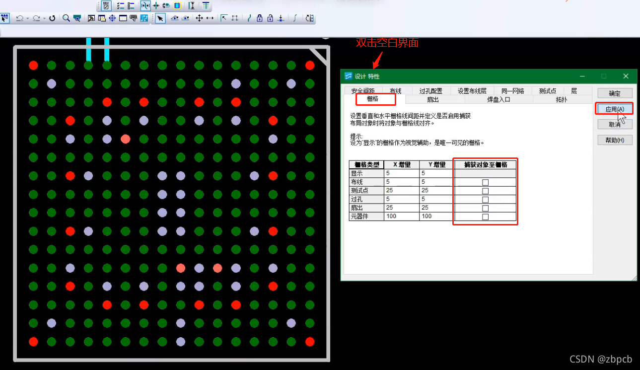Click X增量 cell of 测试点 row
The width and height of the screenshot is (640, 370).
tap(401, 191)
